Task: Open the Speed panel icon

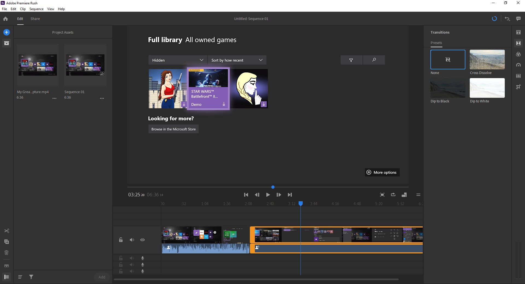Action: 518,65
